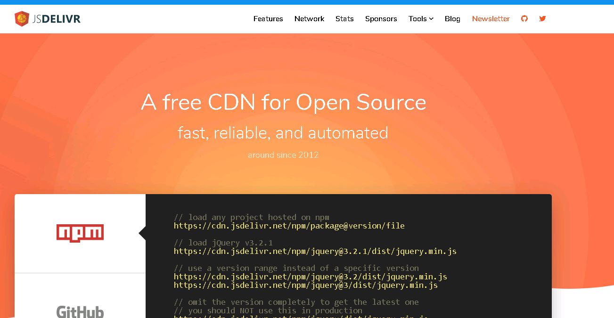The width and height of the screenshot is (614, 318).
Task: Open the Twitter bird icon
Action: pyautogui.click(x=542, y=18)
